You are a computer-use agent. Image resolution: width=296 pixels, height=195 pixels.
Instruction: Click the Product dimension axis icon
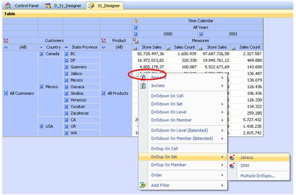(x=104, y=40)
